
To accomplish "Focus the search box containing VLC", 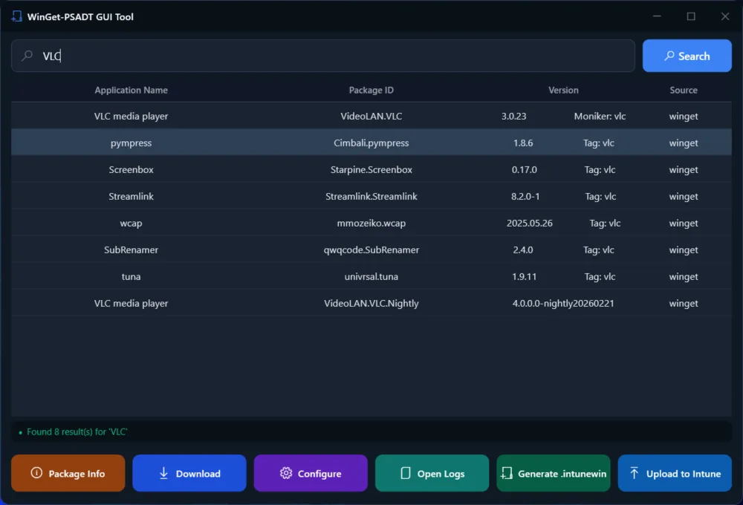I will pyautogui.click(x=323, y=56).
